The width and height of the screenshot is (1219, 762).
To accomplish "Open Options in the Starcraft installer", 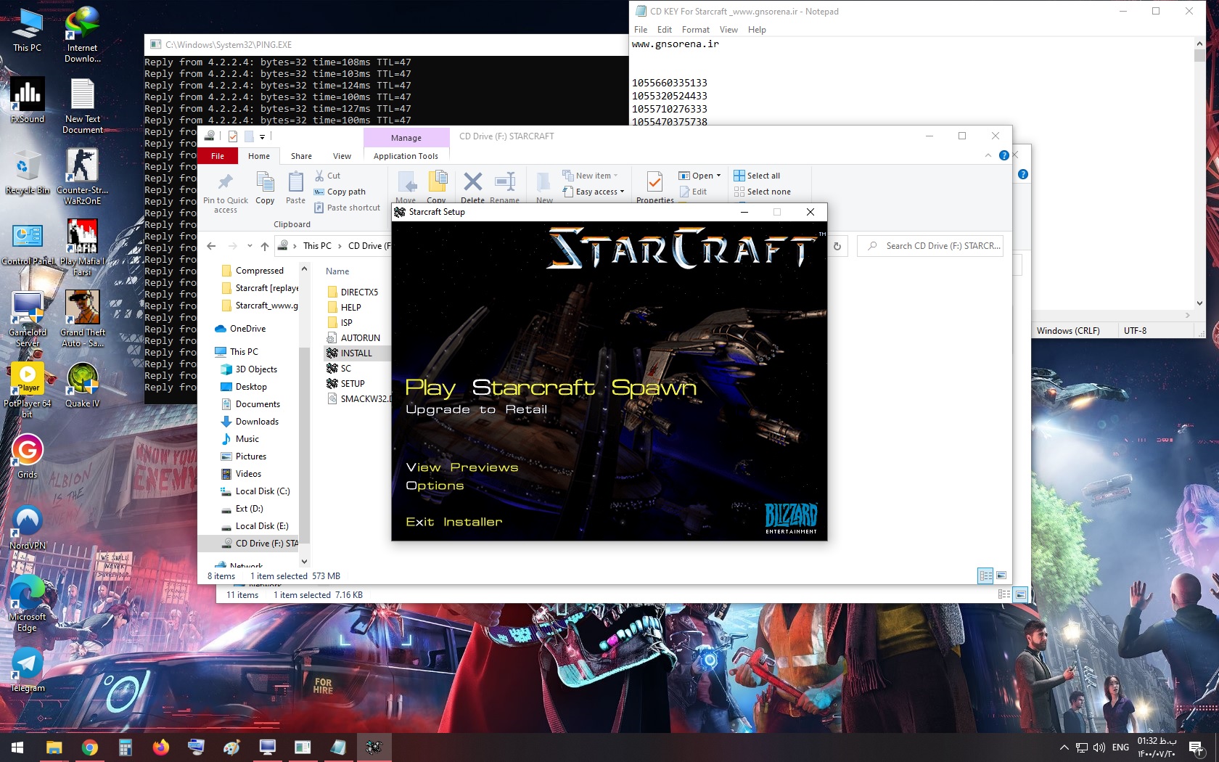I will (435, 486).
